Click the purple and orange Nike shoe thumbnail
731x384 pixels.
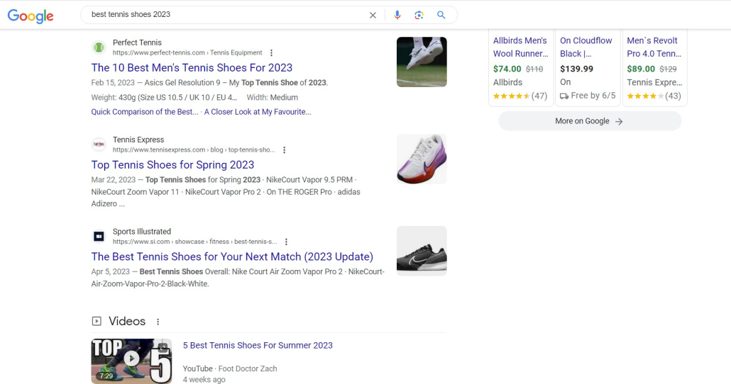click(422, 159)
